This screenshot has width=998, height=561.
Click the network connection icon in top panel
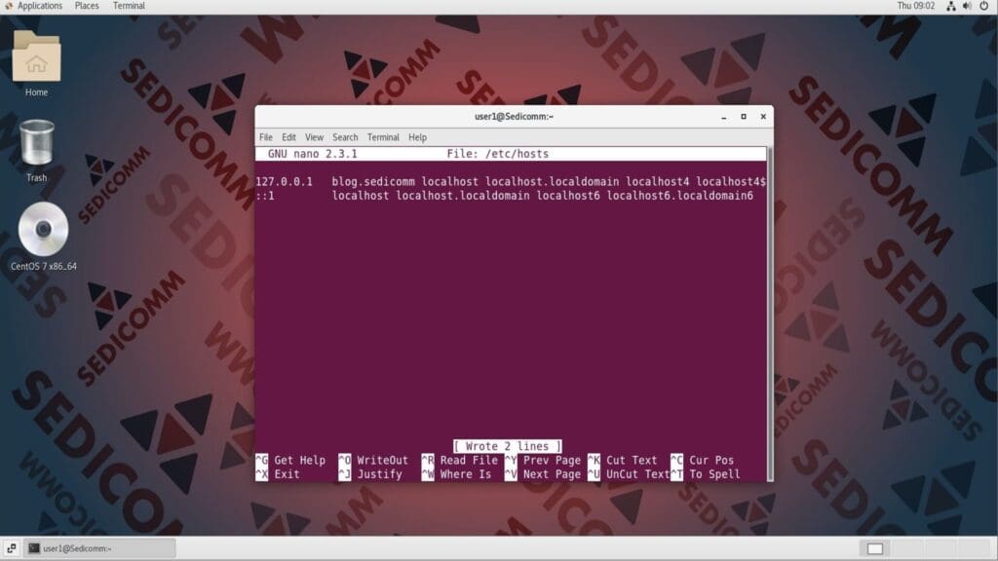pos(950,6)
